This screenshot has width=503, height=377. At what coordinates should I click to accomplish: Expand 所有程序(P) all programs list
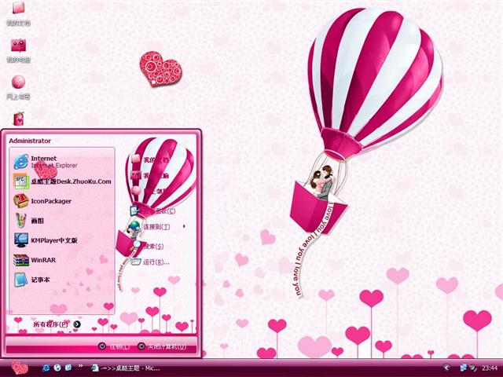pos(57,324)
